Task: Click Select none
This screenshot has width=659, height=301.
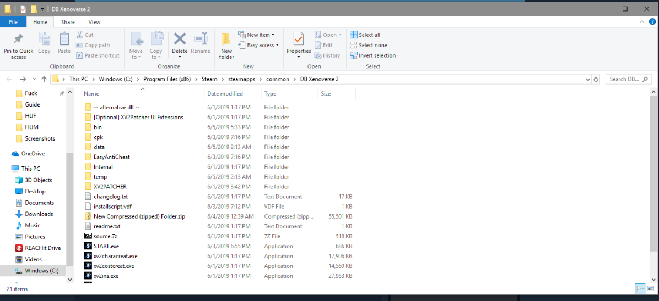Action: [369, 45]
